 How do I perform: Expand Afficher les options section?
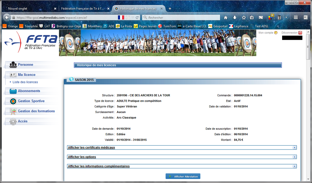[294, 157]
